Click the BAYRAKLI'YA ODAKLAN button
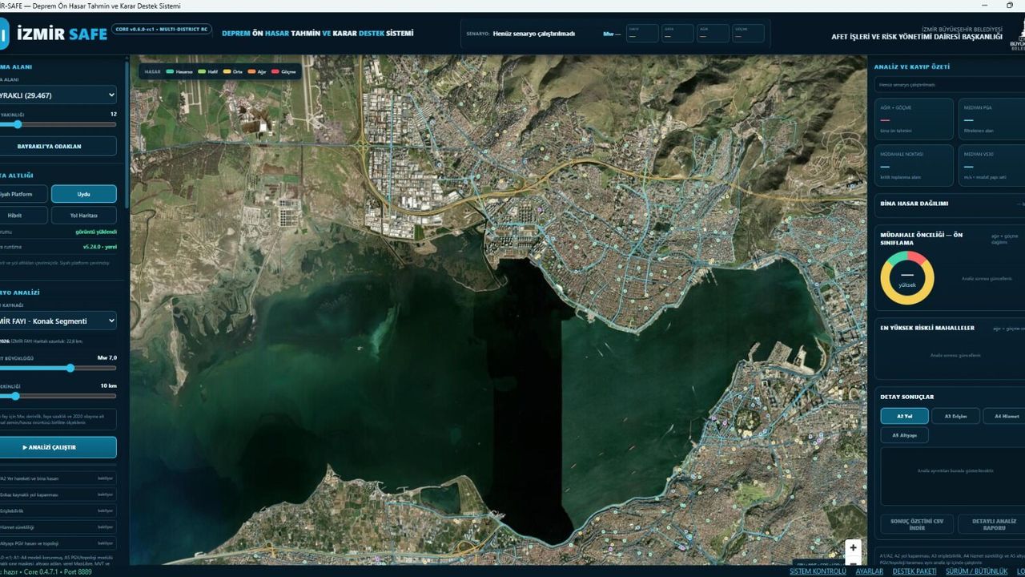 [58, 147]
